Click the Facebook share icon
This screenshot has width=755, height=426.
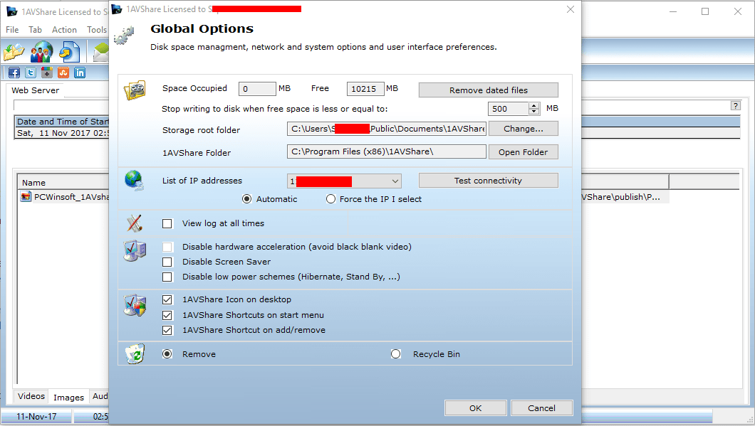pos(14,72)
